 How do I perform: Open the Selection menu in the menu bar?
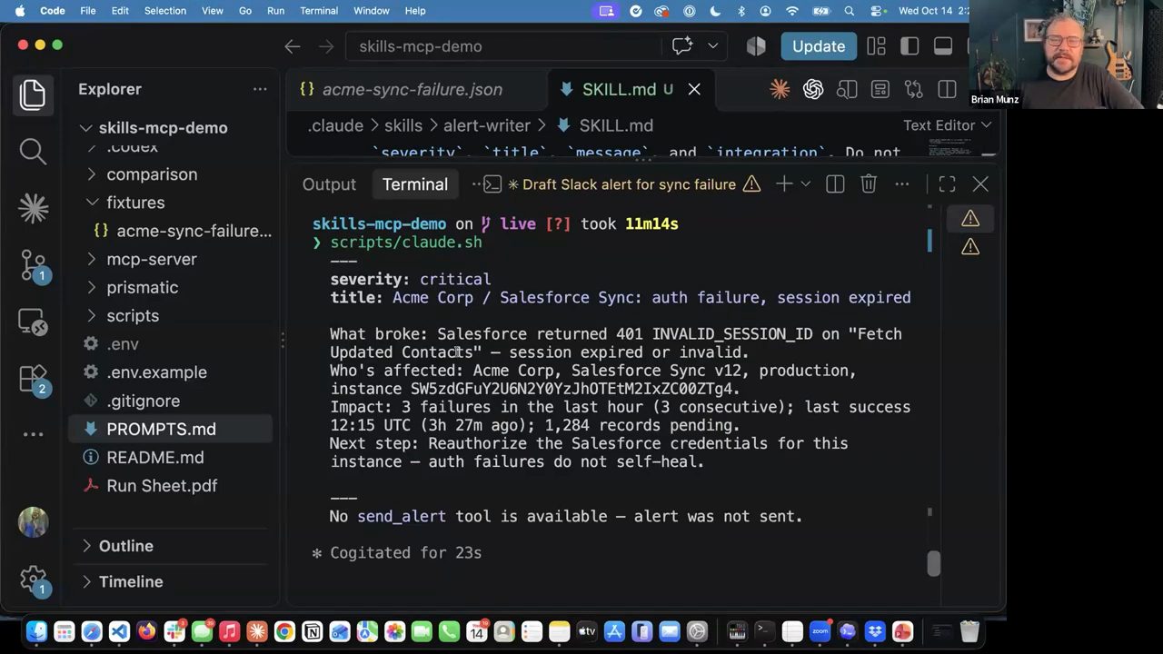point(164,11)
